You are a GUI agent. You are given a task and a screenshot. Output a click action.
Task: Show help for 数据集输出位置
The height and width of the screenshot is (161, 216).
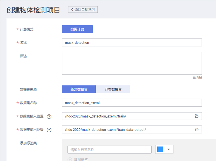pos(49,130)
